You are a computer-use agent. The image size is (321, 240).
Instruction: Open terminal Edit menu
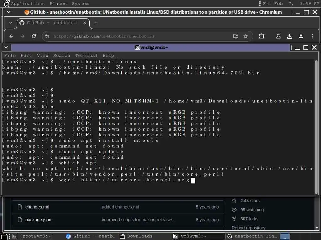pyautogui.click(x=26, y=56)
